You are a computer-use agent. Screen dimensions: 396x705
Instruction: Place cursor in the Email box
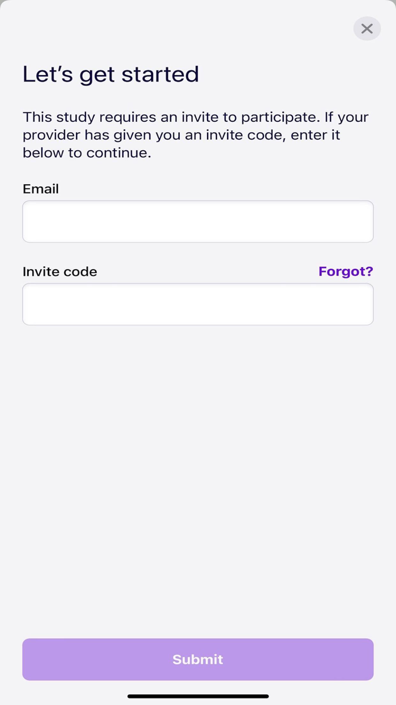198,222
